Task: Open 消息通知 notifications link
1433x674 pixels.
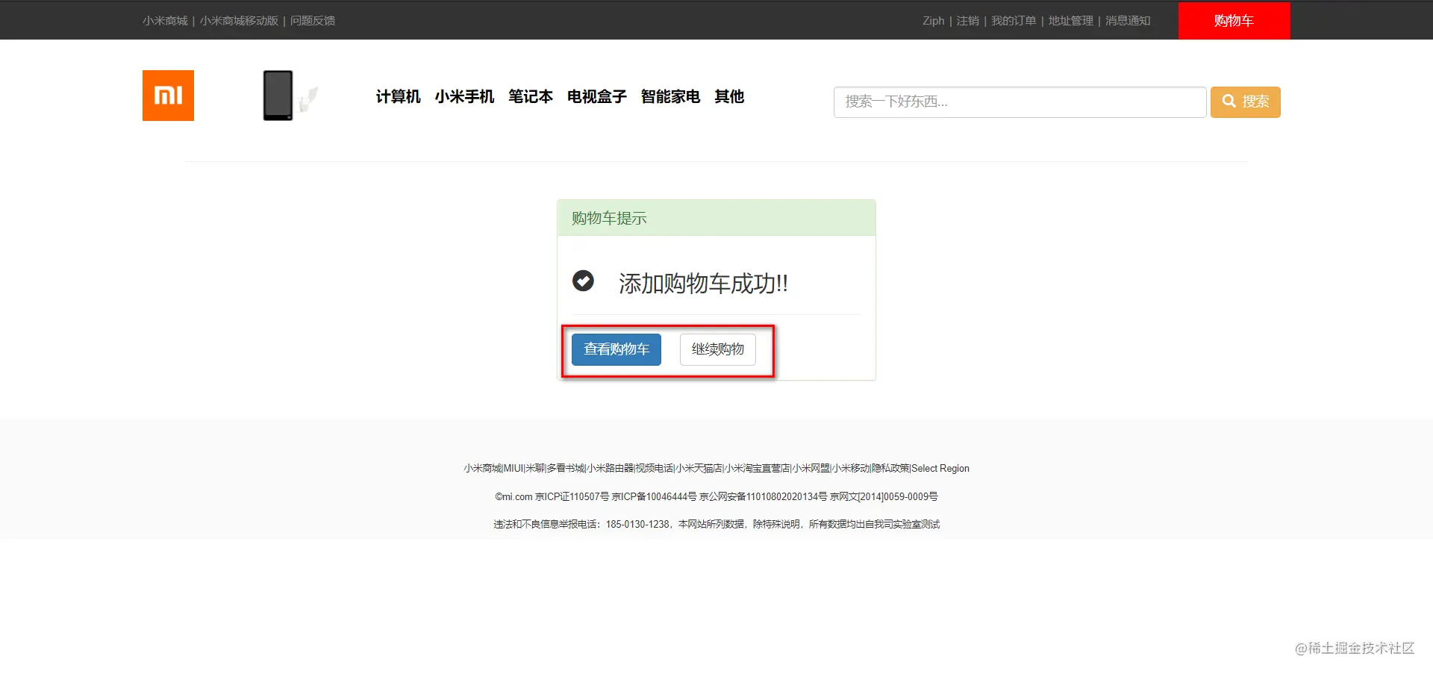Action: coord(1128,21)
